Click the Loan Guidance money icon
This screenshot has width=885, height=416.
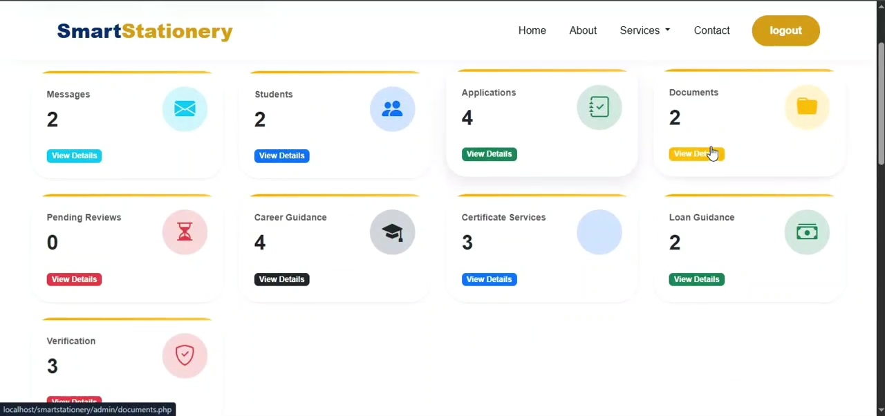[807, 232]
